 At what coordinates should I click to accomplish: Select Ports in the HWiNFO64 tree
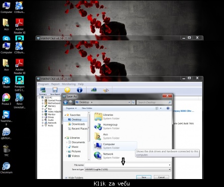pos(51,126)
